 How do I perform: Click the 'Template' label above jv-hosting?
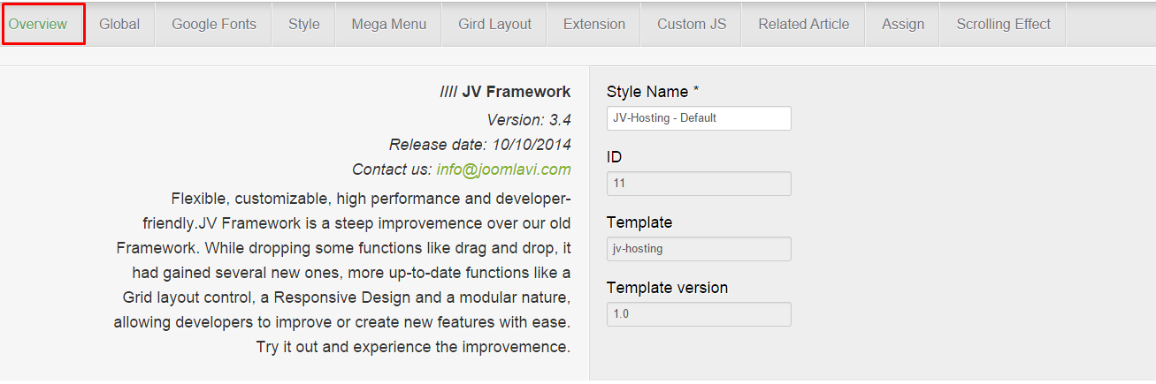point(639,222)
